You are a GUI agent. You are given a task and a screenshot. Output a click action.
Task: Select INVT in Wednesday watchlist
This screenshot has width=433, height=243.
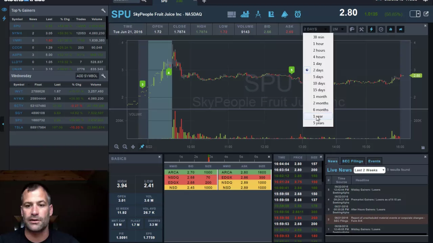point(19,91)
